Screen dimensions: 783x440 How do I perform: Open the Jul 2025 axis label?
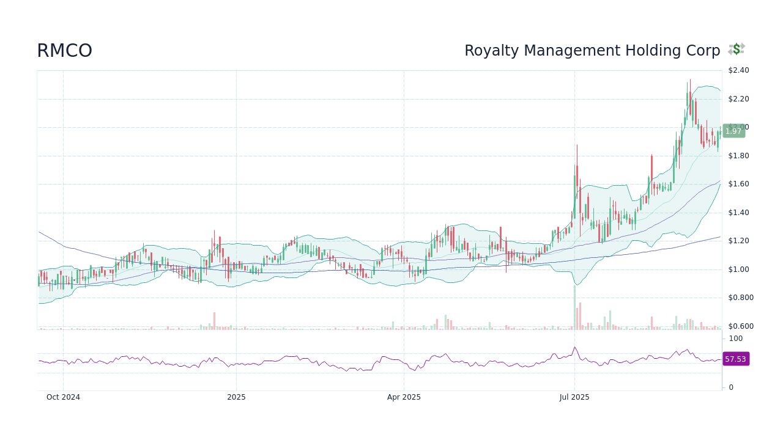[x=574, y=397]
